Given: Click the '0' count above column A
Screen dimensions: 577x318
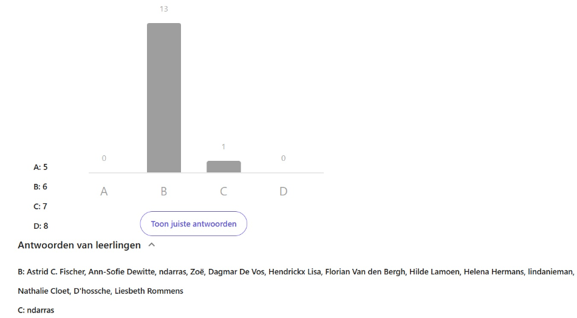Looking at the screenshot, I should point(104,158).
